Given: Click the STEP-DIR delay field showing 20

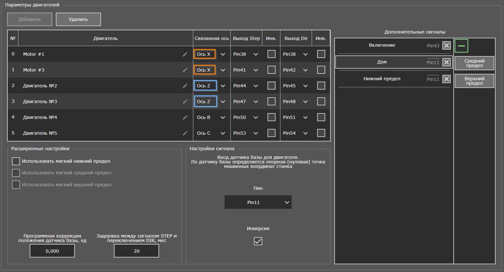Looking at the screenshot, I should [136, 251].
